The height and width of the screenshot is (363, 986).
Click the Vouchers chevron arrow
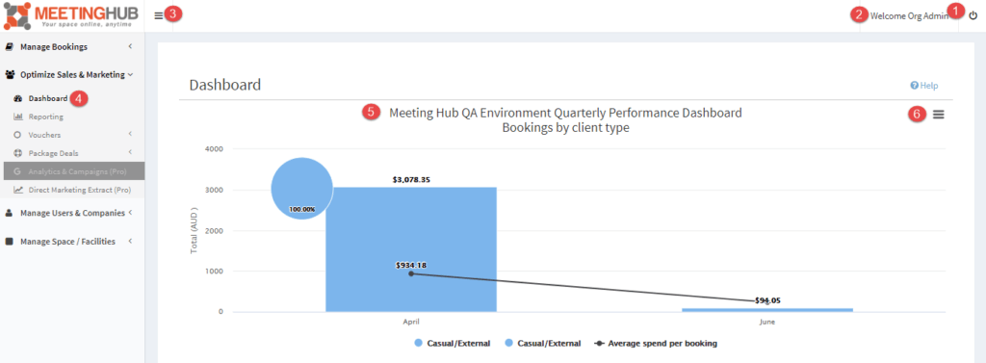tap(130, 134)
